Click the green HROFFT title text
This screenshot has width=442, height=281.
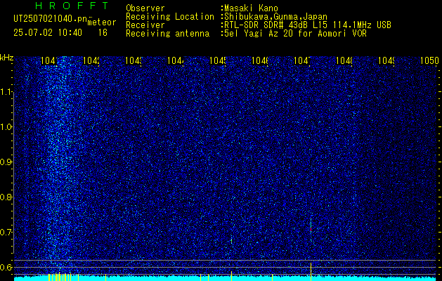pos(72,6)
